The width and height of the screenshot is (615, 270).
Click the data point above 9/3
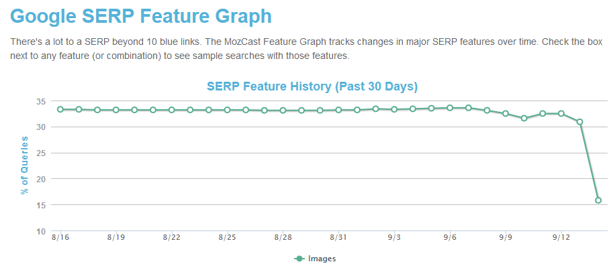[x=394, y=109]
